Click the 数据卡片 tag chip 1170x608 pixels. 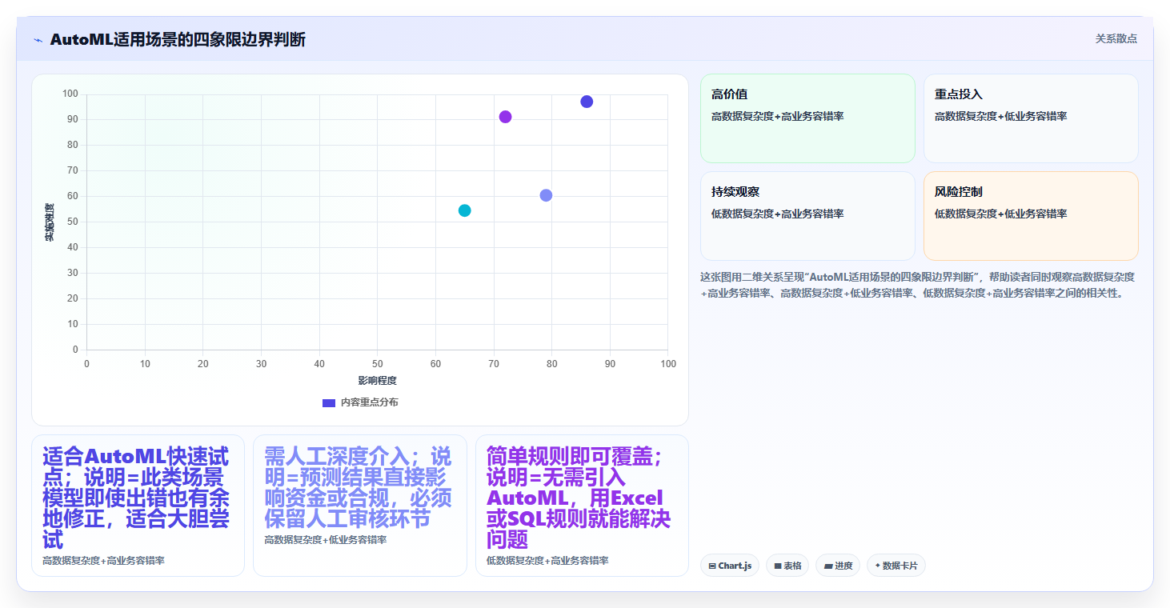coord(896,566)
